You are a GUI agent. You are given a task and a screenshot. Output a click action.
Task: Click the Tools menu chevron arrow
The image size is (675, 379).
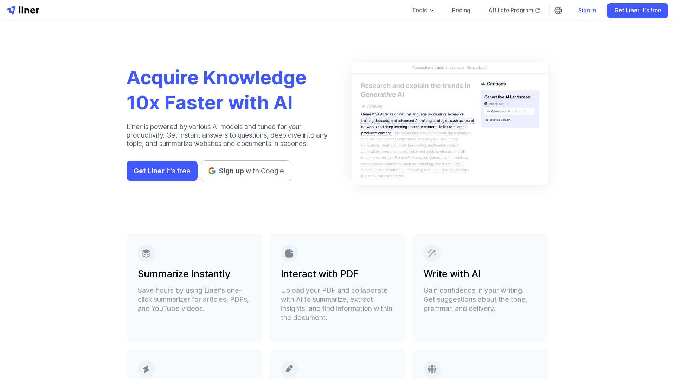[432, 11]
